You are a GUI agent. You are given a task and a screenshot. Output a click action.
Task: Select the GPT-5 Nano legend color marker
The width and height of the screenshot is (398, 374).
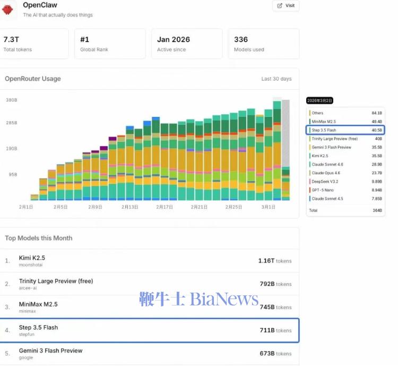click(310, 190)
